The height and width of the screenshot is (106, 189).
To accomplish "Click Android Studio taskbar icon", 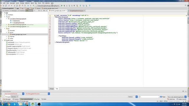I will [x=33, y=104].
